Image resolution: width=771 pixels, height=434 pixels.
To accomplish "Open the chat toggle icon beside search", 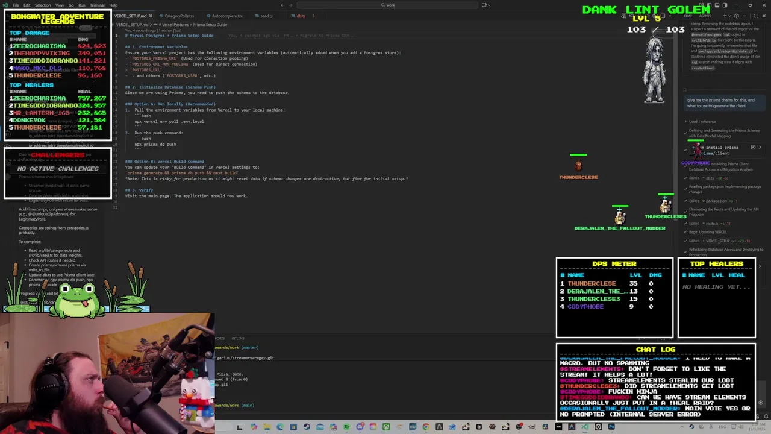I will [x=484, y=5].
